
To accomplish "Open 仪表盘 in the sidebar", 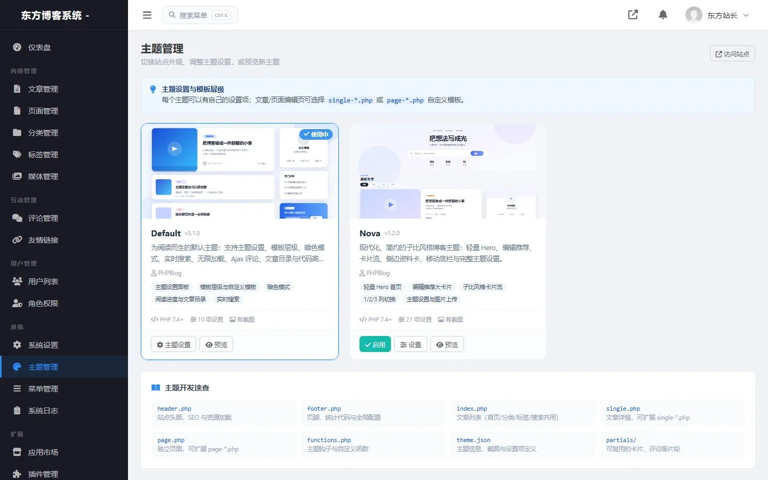I will click(64, 47).
